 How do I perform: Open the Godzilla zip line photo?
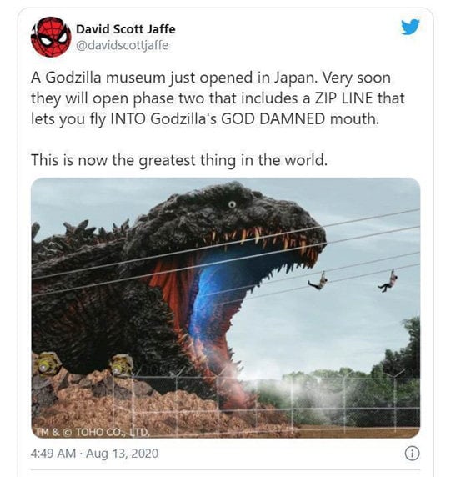225,308
